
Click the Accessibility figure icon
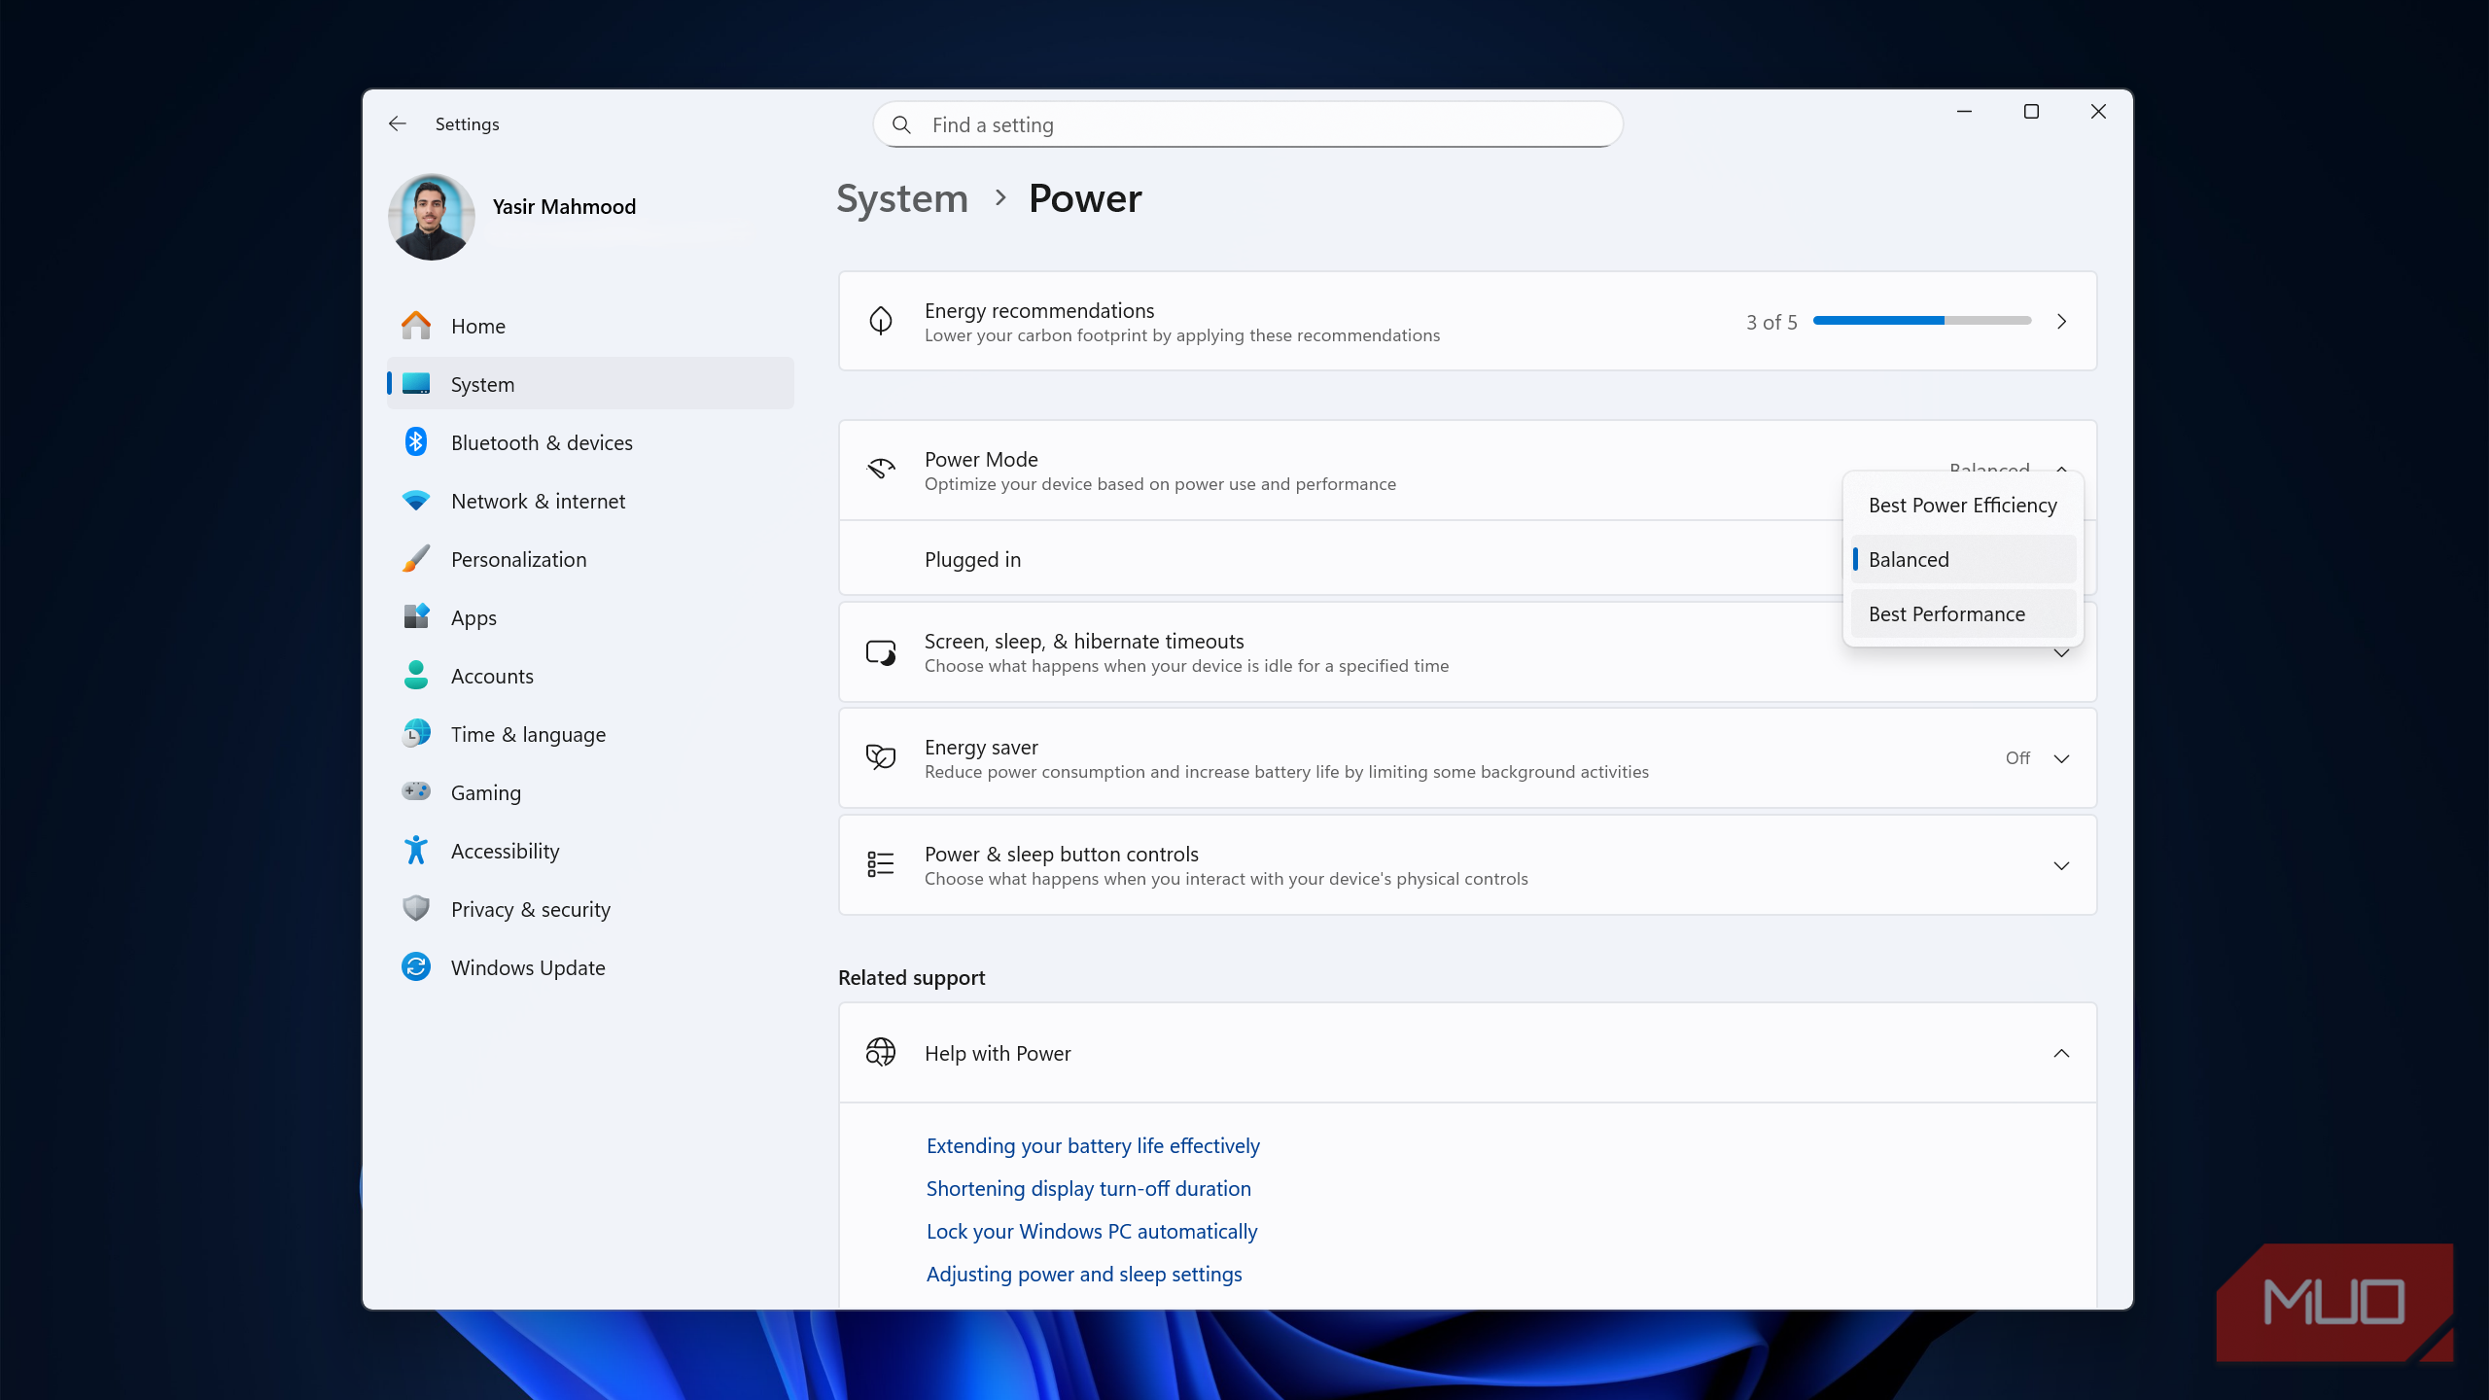pyautogui.click(x=416, y=850)
